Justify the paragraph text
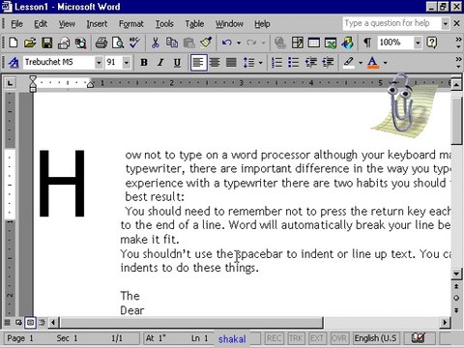464x348 pixels. [x=231, y=62]
